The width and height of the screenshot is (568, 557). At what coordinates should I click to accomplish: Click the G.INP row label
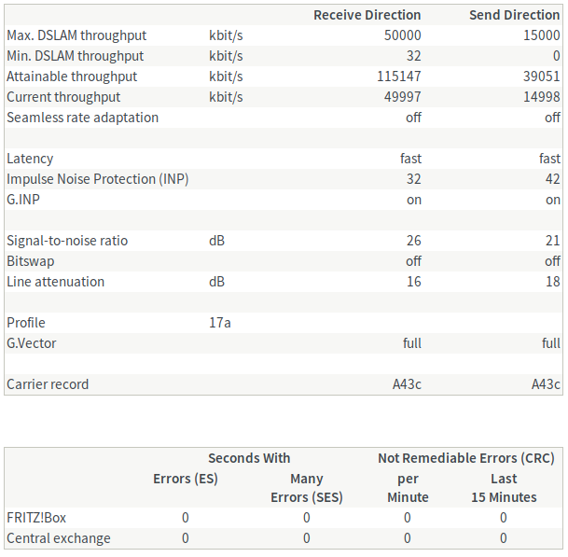[24, 200]
